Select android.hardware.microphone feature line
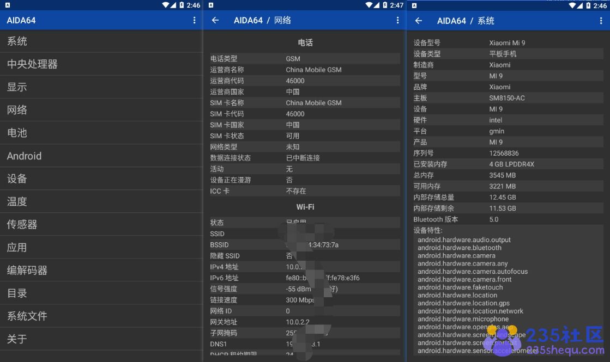Screen dimensions: 610x362 pos(463,319)
